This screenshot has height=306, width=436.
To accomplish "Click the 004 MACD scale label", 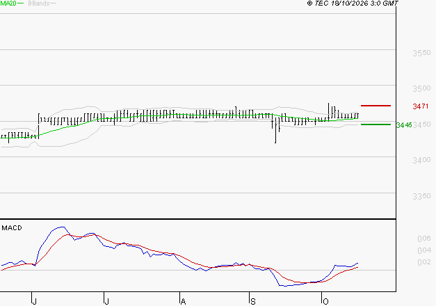I will 424,250.
